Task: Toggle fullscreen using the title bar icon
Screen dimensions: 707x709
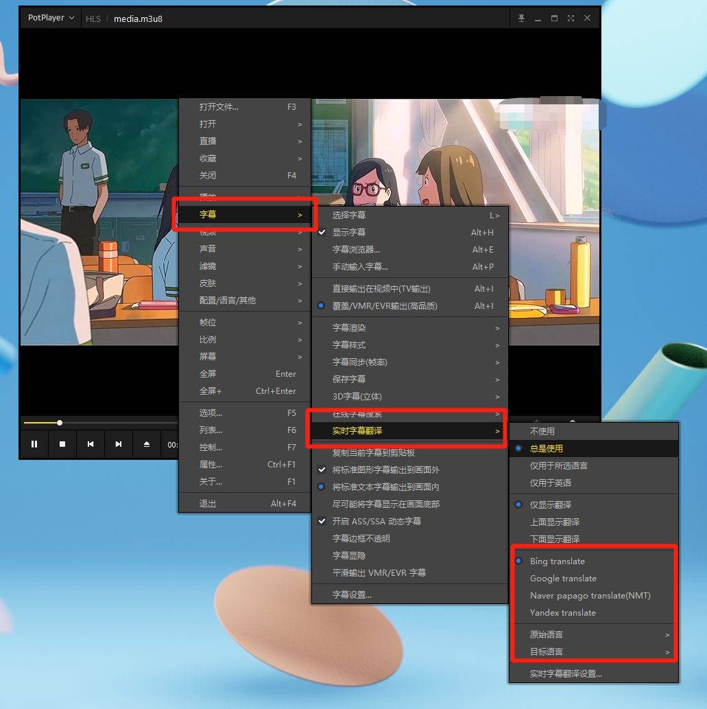Action: pos(571,18)
